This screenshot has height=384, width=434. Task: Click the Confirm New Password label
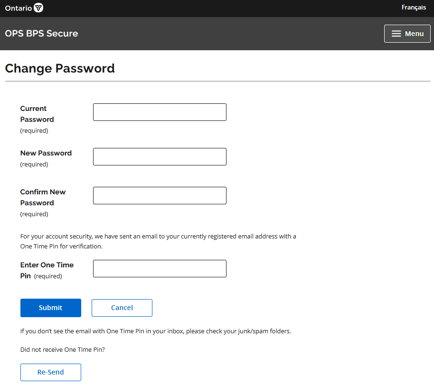43,197
